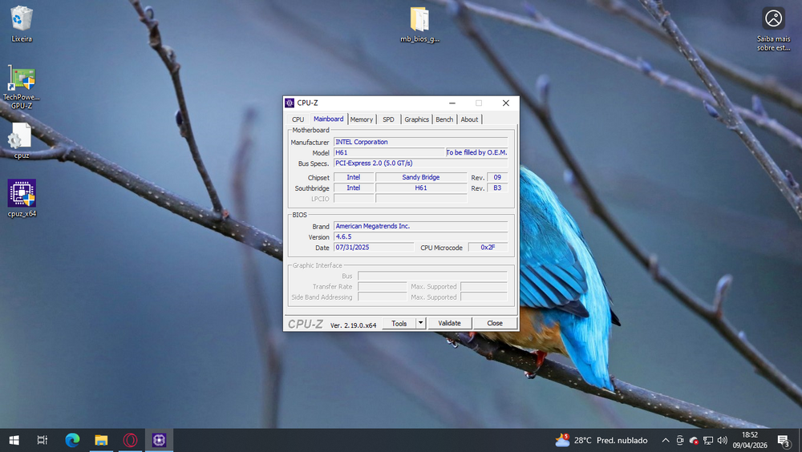Image resolution: width=802 pixels, height=452 pixels.
Task: Expand the Tools dropdown arrow
Action: [x=421, y=323]
